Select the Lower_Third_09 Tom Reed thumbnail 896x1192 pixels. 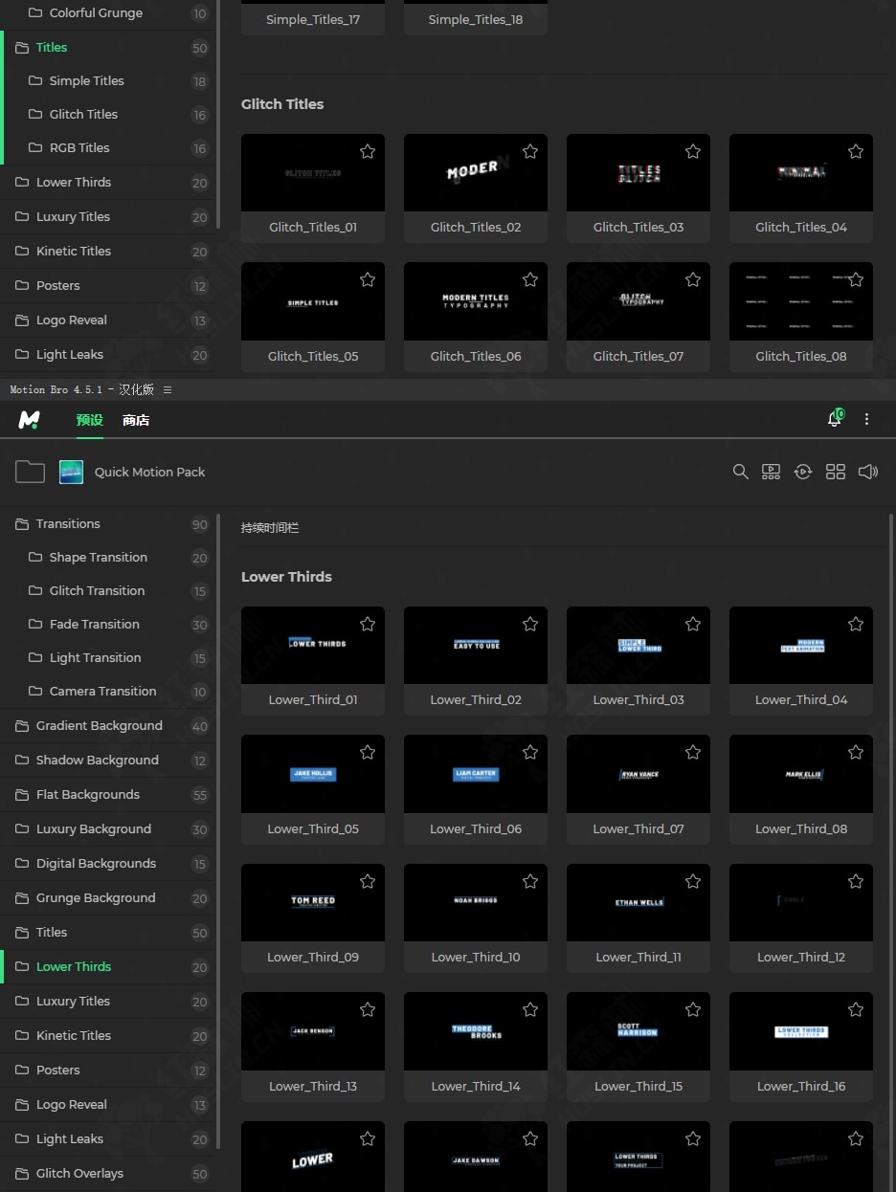coord(313,903)
